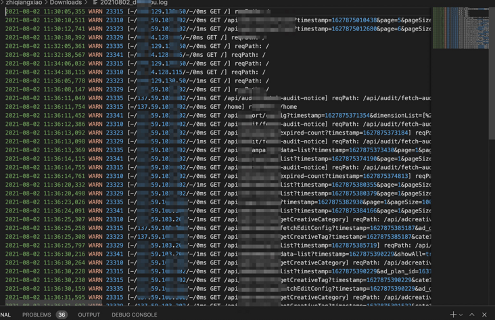Click the editor vertical scrollbar thumb
495x320 pixels.
(492, 72)
